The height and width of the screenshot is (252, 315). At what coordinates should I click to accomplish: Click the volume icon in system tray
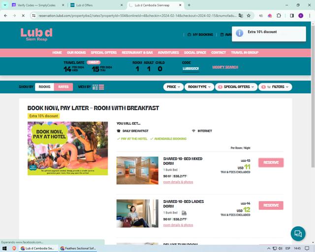pyautogui.click(x=281, y=249)
